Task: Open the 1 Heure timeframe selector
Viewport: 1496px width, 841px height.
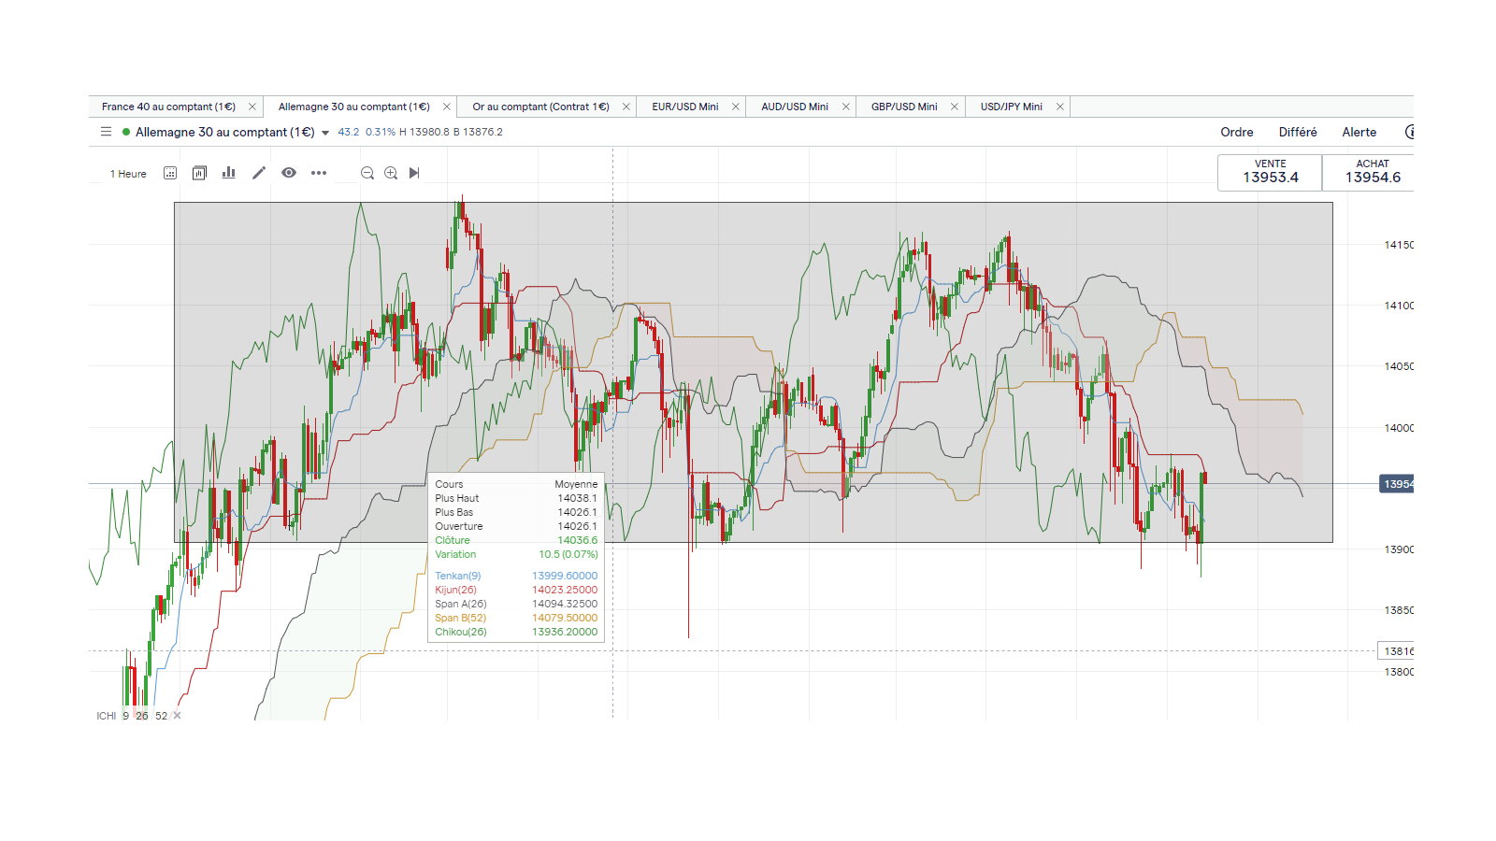Action: point(128,174)
